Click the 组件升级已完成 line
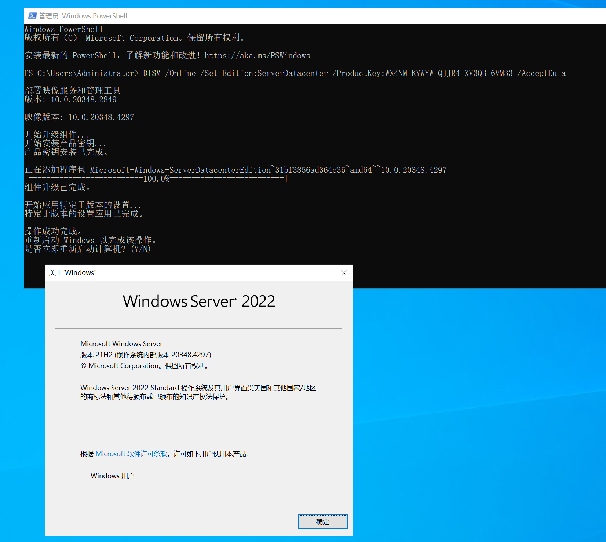606x542 pixels. (x=58, y=187)
